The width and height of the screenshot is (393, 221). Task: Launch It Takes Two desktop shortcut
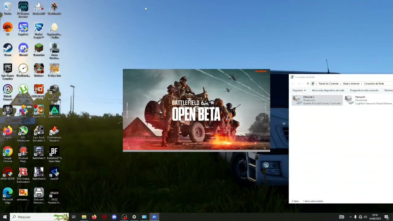tap(54, 70)
